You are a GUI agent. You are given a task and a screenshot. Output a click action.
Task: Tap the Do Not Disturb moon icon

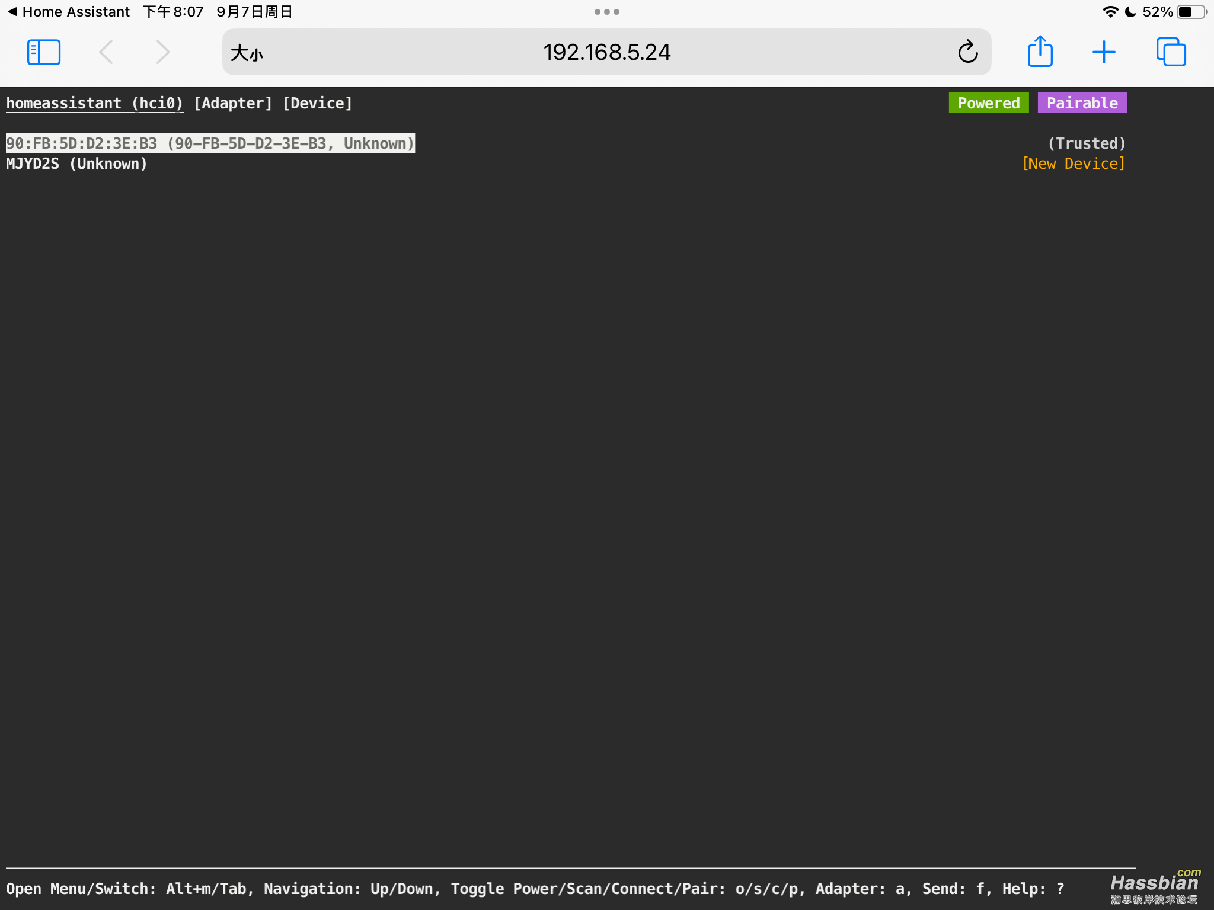(1130, 12)
